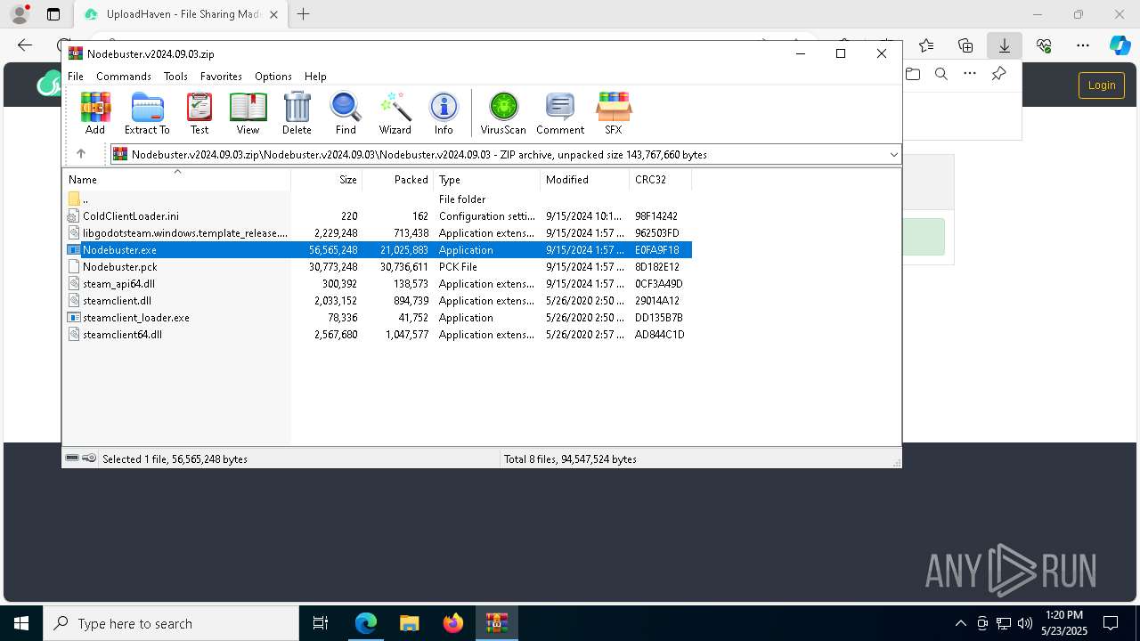Go back in Edge browser
Screen dimensions: 1140x641
[25, 45]
